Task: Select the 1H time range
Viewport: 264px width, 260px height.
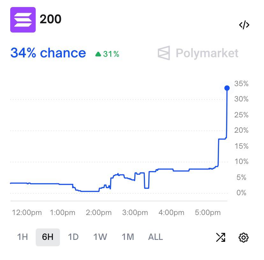Action: click(x=22, y=237)
